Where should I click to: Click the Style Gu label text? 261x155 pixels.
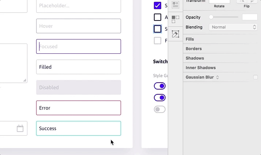(160, 76)
